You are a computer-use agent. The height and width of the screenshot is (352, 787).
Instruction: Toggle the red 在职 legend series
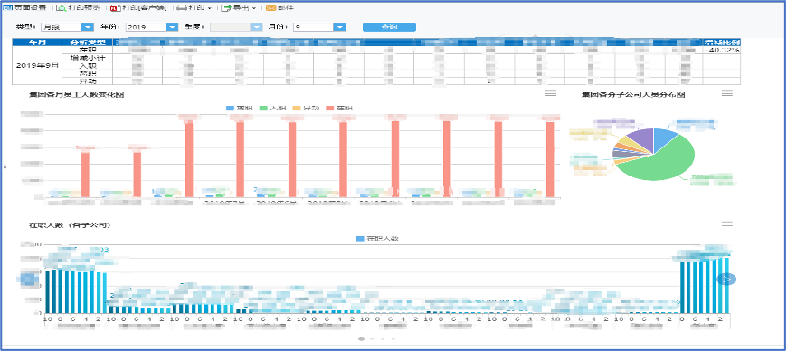coord(339,108)
